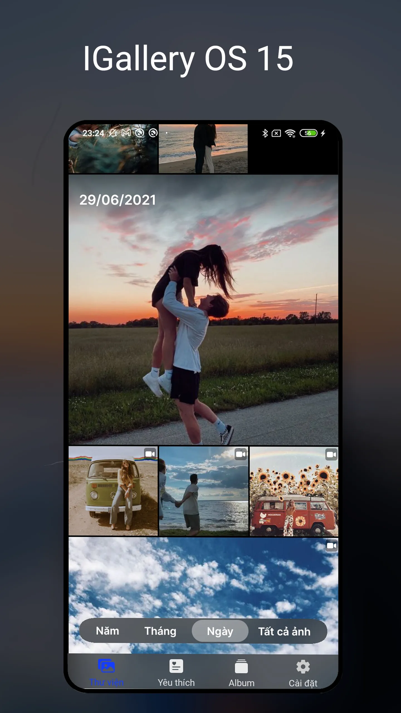This screenshot has width=401, height=713.
Task: Tap the video icon on sea couple thumbnail
Action: click(x=241, y=455)
